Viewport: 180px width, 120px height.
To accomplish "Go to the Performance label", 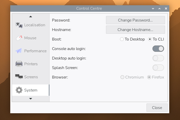I will [35, 51].
